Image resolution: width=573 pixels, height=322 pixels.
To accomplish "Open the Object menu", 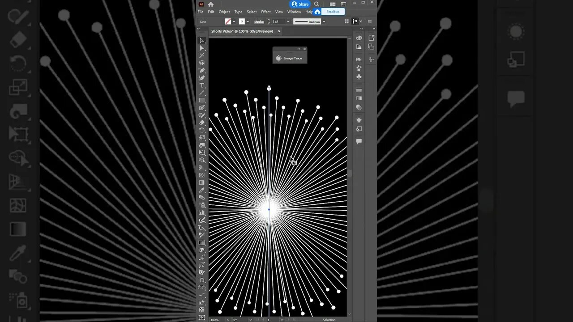I will pos(224,12).
